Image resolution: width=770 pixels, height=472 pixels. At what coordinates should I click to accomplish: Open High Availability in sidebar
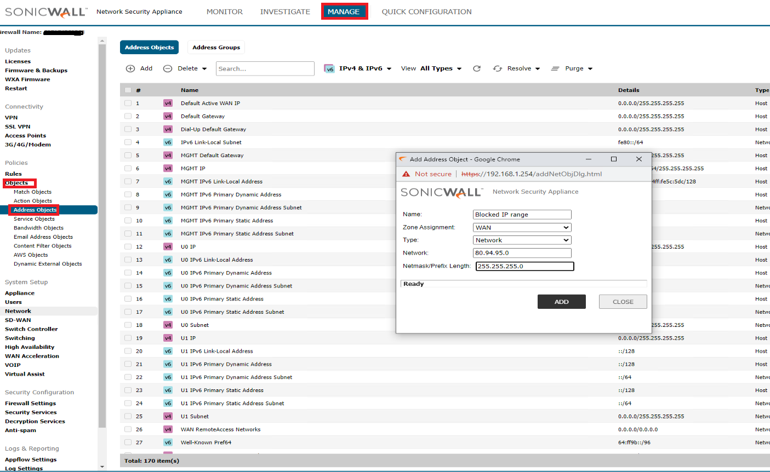pos(30,347)
